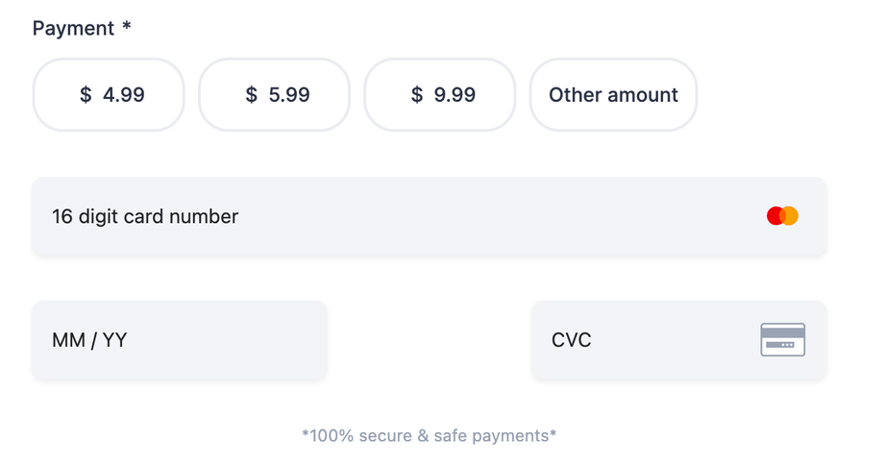The height and width of the screenshot is (466, 884).
Task: Click into the MM / YY expiry field
Action: click(x=179, y=340)
